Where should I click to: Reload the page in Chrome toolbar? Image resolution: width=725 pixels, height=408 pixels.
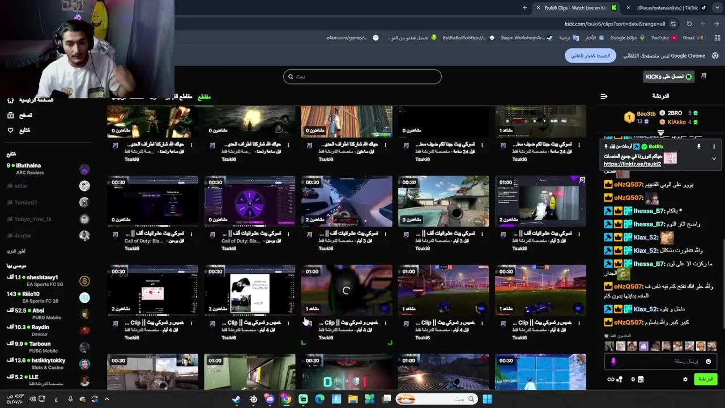(x=689, y=24)
